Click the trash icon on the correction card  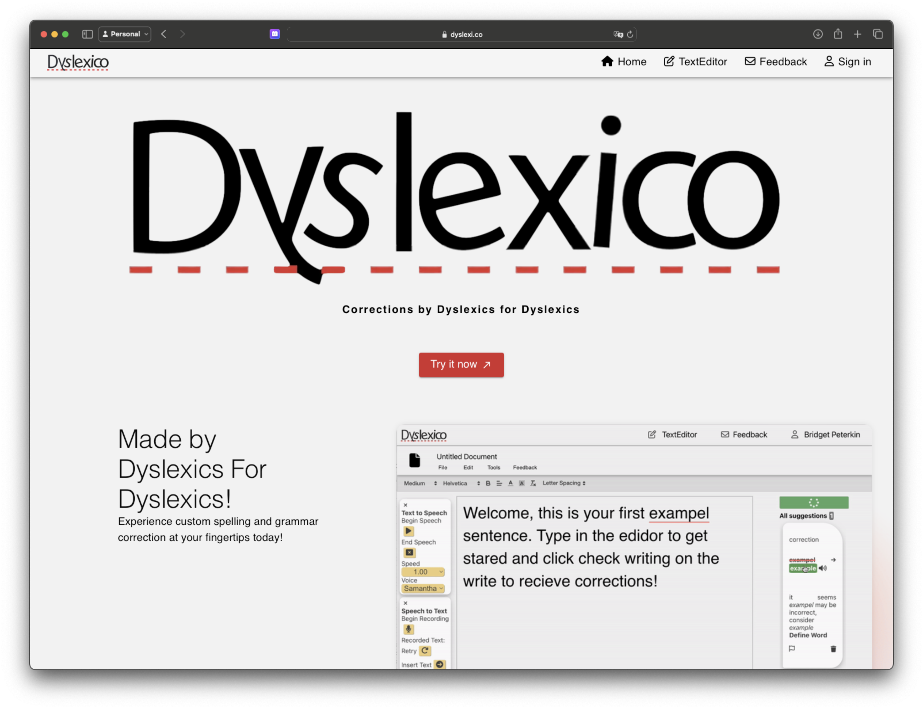833,649
